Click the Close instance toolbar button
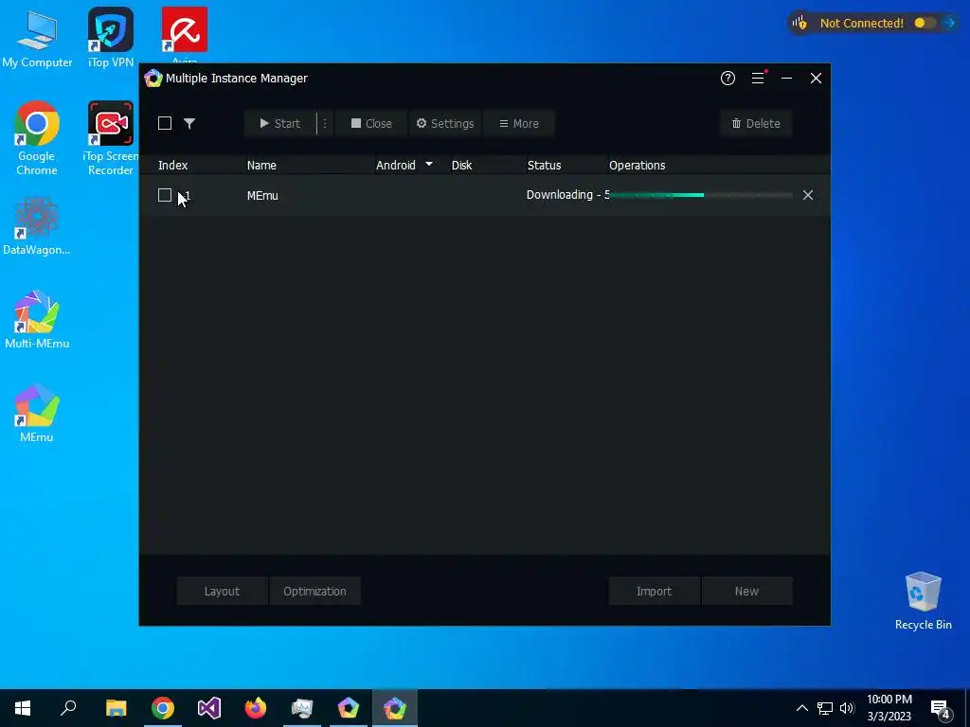 click(x=371, y=124)
